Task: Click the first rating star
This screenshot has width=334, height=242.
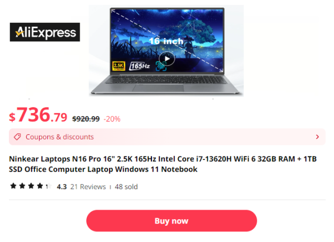Action: point(13,186)
